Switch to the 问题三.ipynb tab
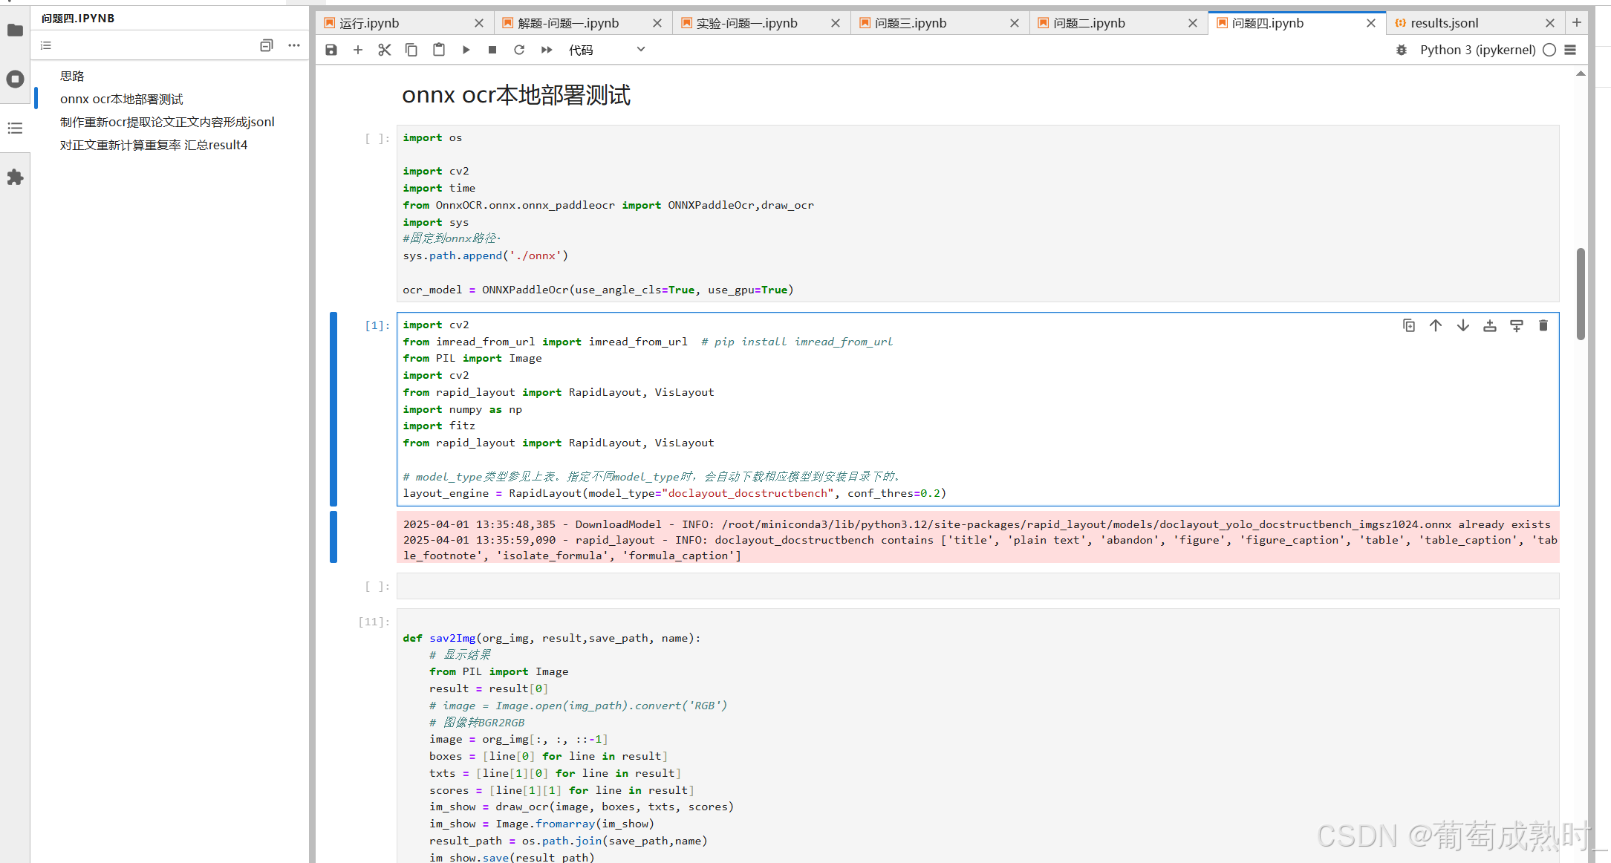The width and height of the screenshot is (1611, 863). coord(911,23)
